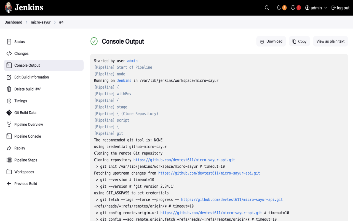Screen dimensions: 353x221
Task: Open Fetching upstream changes GitHub URL link
Action: pos(209,173)
